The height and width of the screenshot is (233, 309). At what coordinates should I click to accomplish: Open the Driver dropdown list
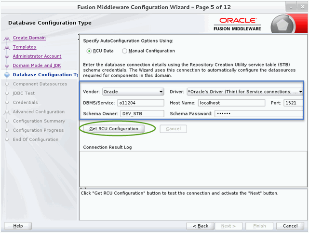pyautogui.click(x=245, y=92)
